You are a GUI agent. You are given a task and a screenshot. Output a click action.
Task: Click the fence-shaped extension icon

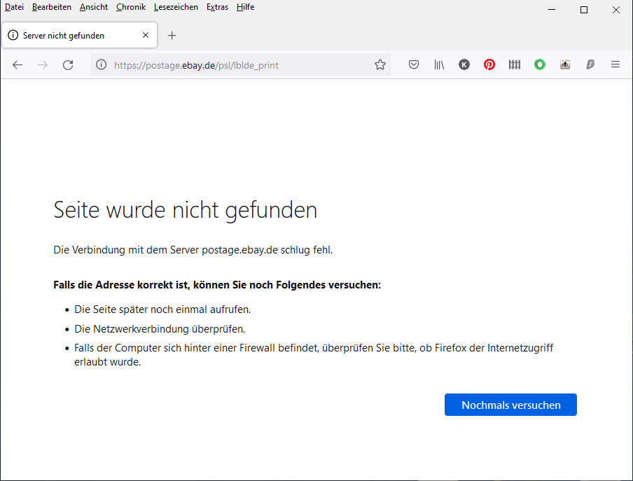pos(515,65)
